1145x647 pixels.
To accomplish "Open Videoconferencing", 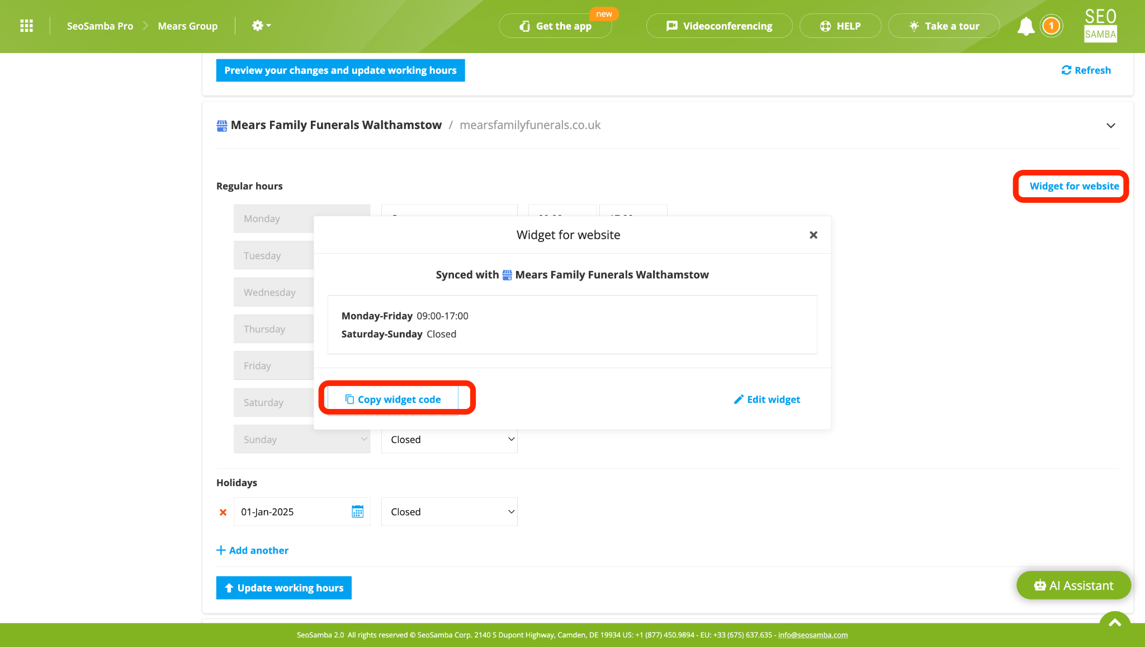I will pos(719,26).
